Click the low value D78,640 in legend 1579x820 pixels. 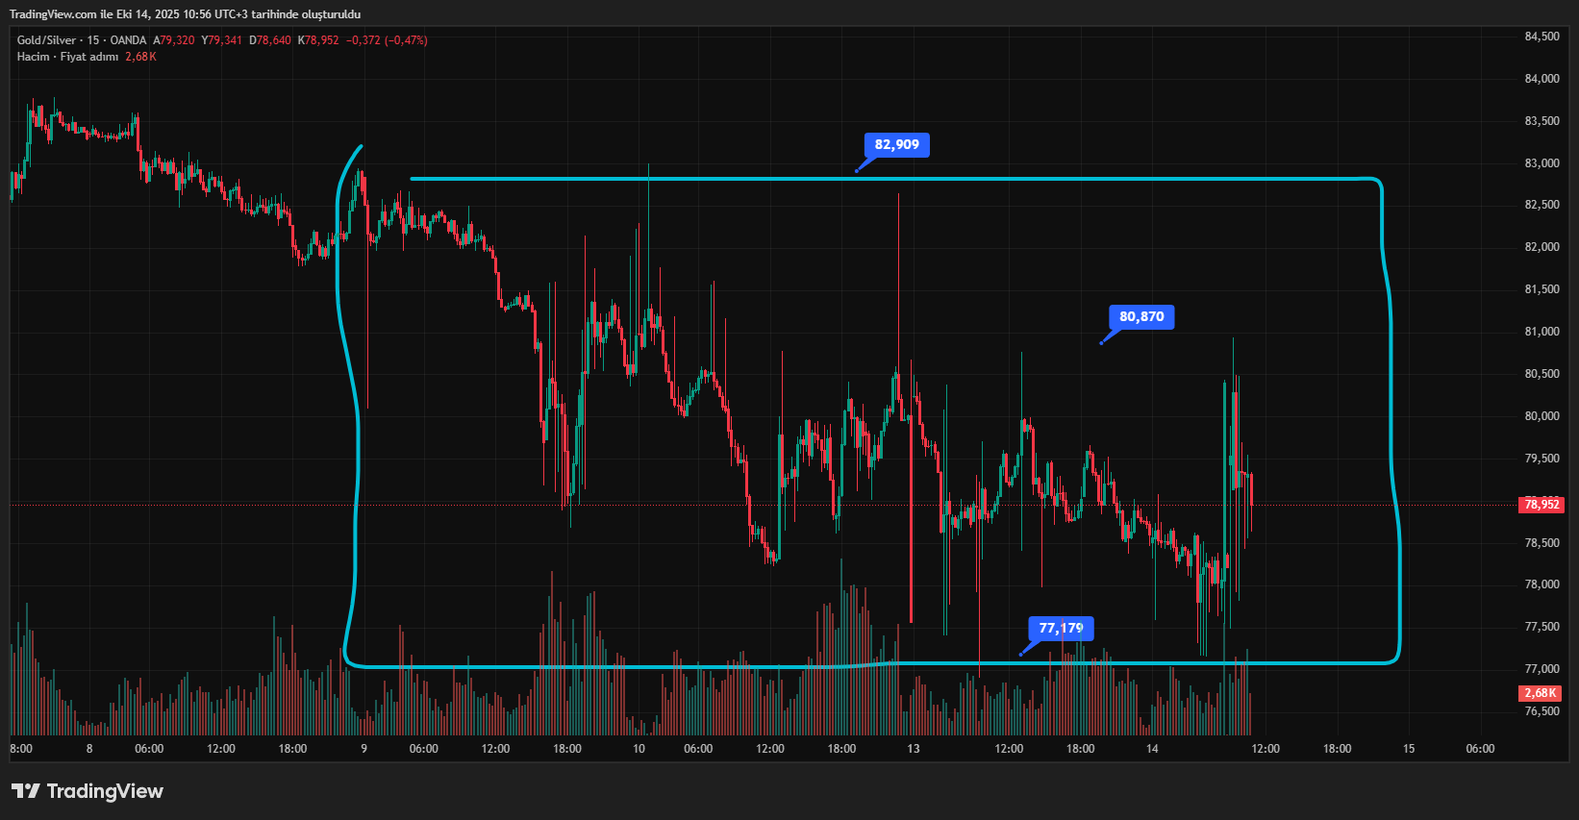[x=270, y=40]
